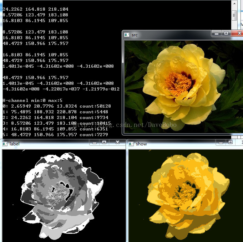Close the label window
Viewport: 243px width, 242px height.
tap(117, 143)
